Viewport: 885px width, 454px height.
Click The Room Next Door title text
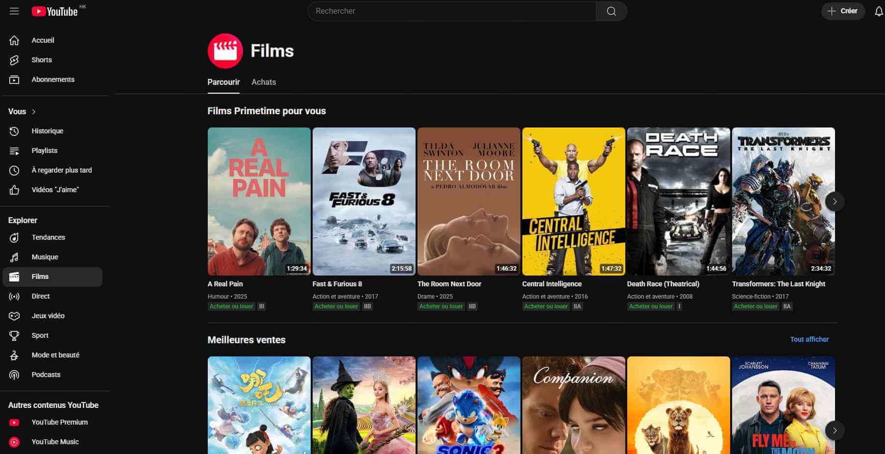449,284
